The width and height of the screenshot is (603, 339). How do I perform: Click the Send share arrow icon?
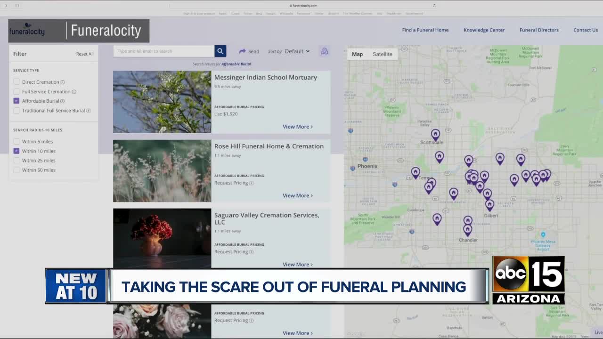[x=243, y=51]
